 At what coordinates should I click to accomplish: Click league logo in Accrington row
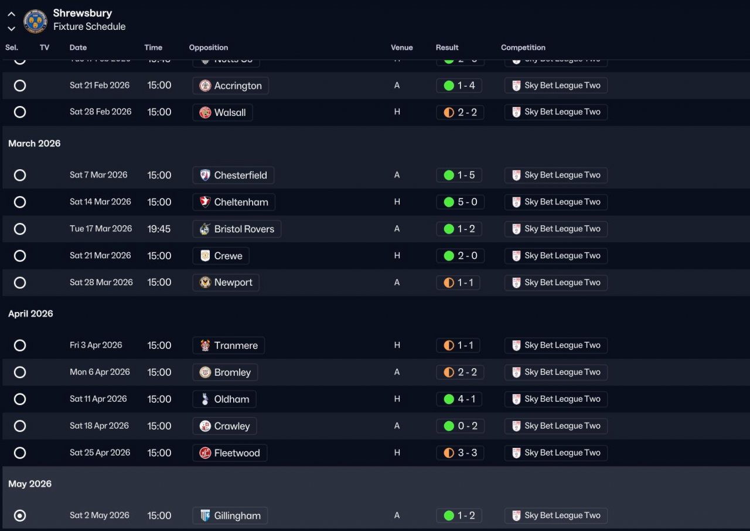click(x=516, y=85)
